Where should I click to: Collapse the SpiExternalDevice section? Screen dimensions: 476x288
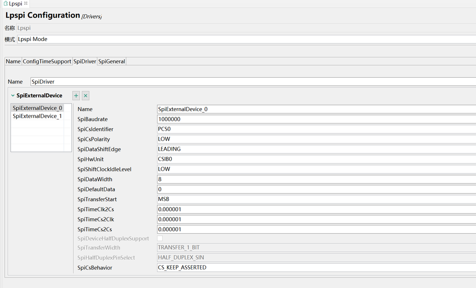(13, 96)
